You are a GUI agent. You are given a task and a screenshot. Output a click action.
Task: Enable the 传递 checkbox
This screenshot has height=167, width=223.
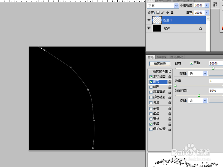[x=151, y=102]
